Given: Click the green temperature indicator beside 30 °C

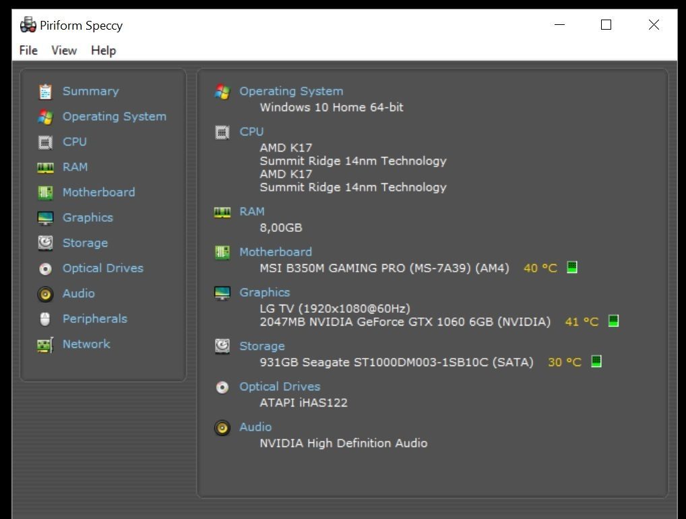Looking at the screenshot, I should click(596, 361).
